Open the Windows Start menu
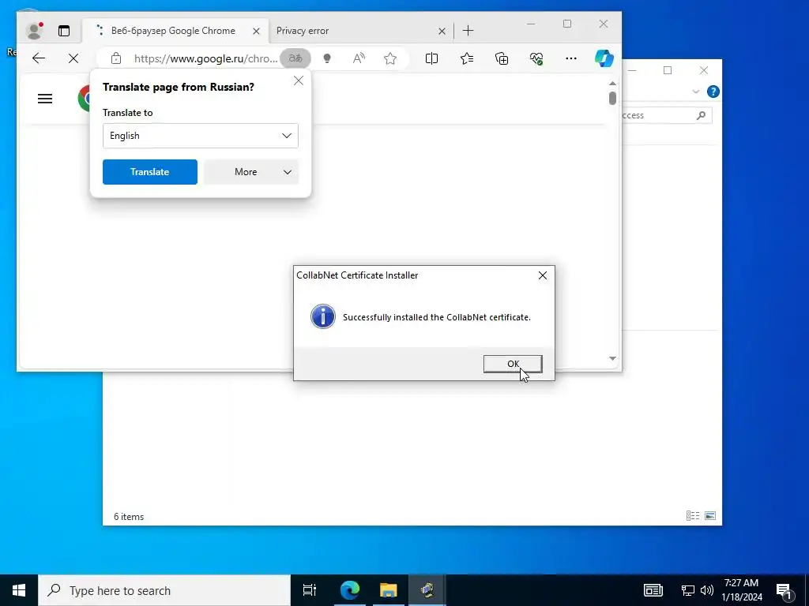 point(19,590)
